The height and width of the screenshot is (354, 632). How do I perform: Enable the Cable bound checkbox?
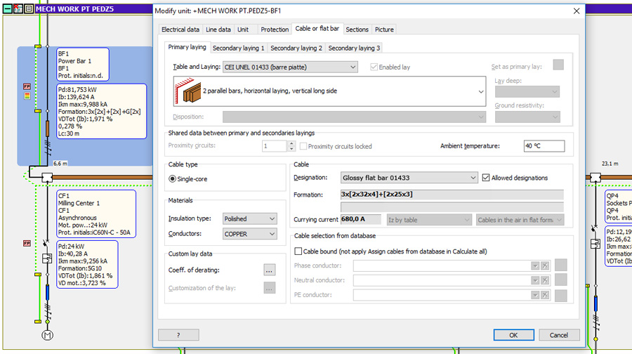point(298,251)
